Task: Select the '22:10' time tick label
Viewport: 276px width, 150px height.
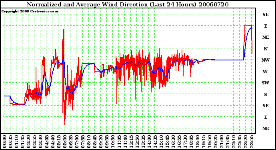Action: (234, 142)
